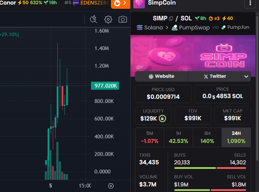Expand more social links chevron
259x192 pixels.
[x=246, y=76]
